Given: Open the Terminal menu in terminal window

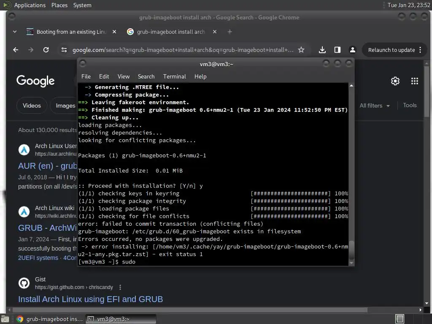Looking at the screenshot, I should [174, 77].
